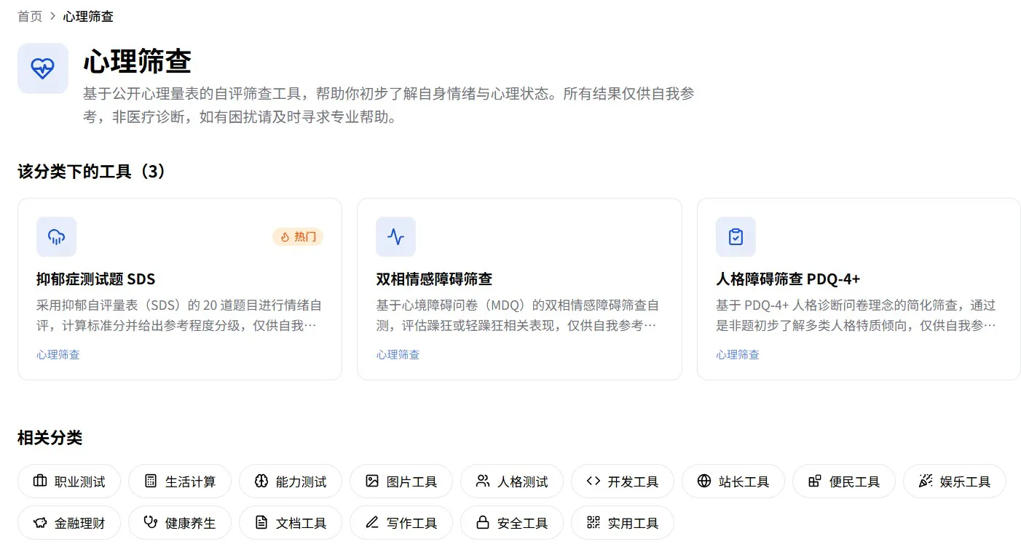Select the 健康养生 category label
Screen dimensions: 1021x560
[191, 523]
